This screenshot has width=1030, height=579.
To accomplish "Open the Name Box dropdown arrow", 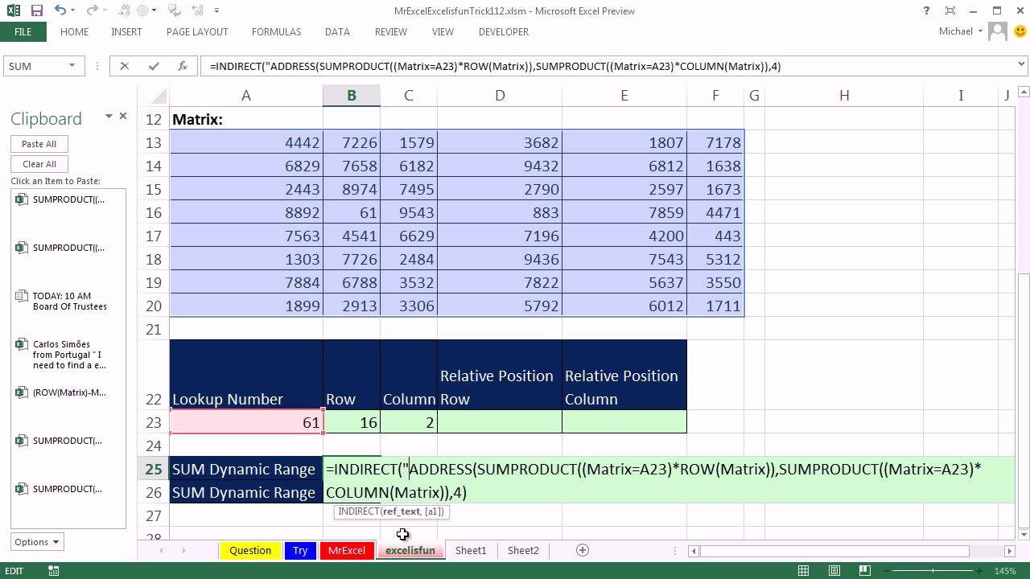I will 72,66.
